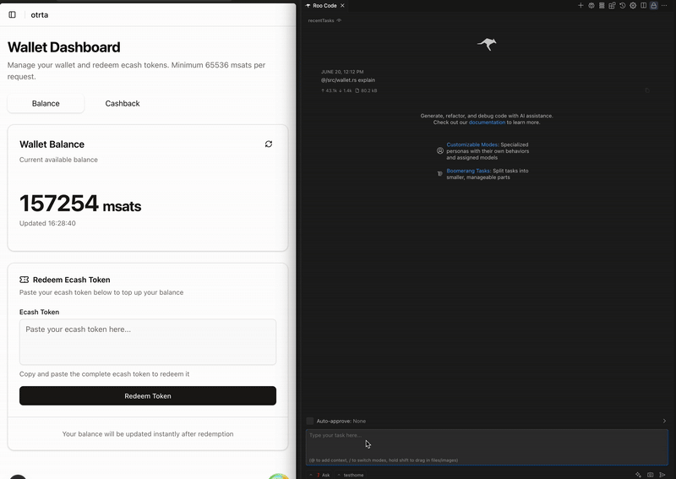Viewport: 676px width, 479px height.
Task: Open the stacked server rows icon in Roo Code toolbar
Action: 602,6
